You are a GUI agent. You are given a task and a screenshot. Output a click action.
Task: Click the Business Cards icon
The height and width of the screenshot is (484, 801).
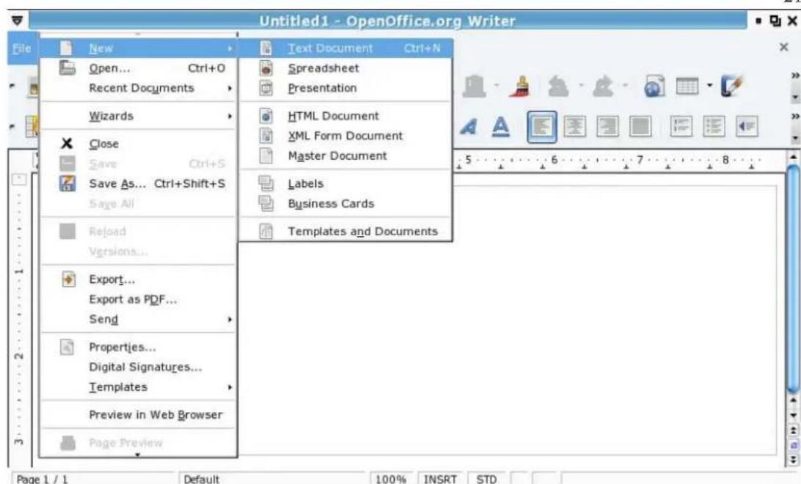pyautogui.click(x=266, y=203)
